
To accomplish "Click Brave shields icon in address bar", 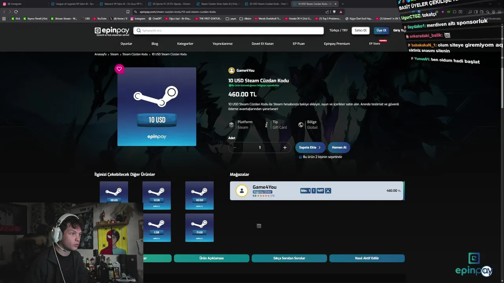I will (334, 12).
